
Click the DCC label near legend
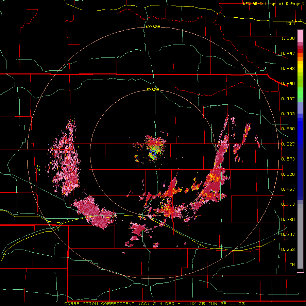click(299, 20)
